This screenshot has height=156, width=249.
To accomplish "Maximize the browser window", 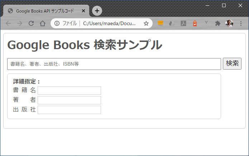I will [224, 5].
